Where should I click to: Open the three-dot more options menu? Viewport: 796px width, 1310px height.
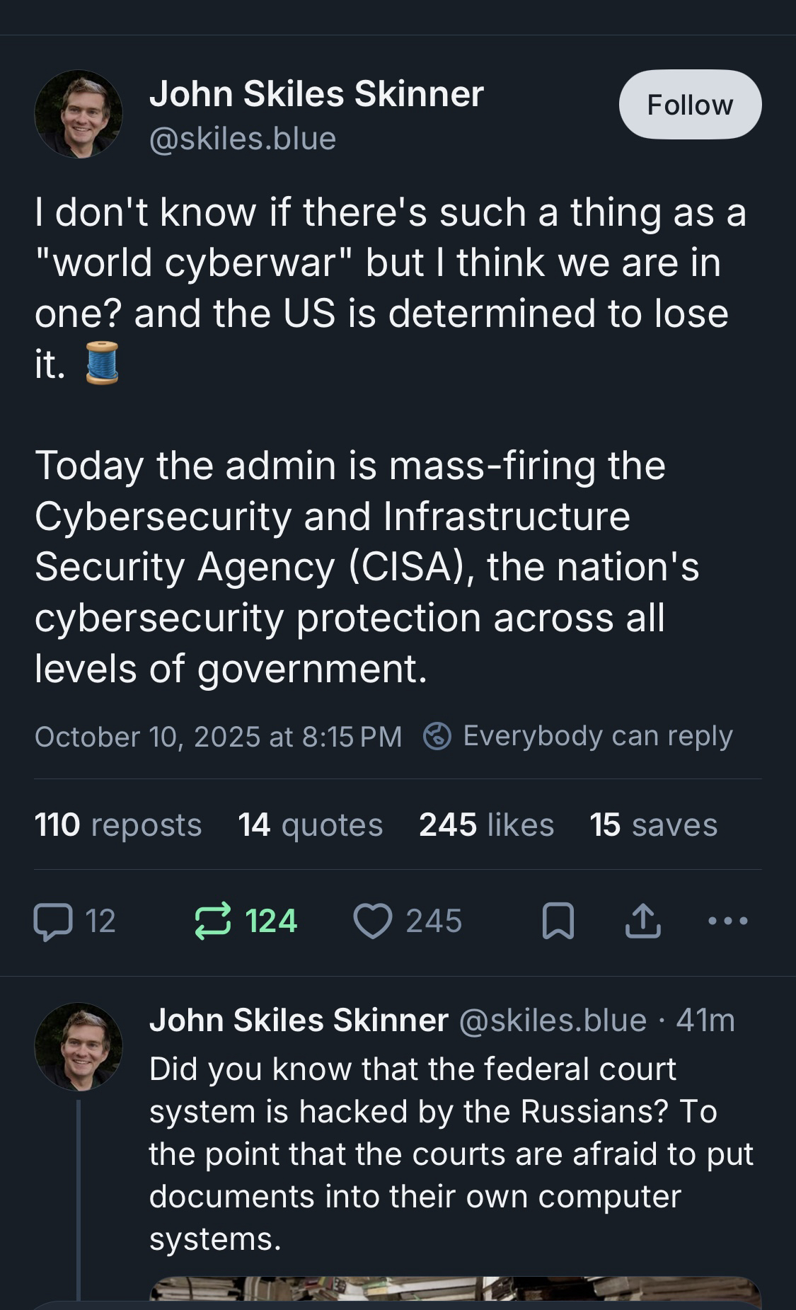coord(727,921)
